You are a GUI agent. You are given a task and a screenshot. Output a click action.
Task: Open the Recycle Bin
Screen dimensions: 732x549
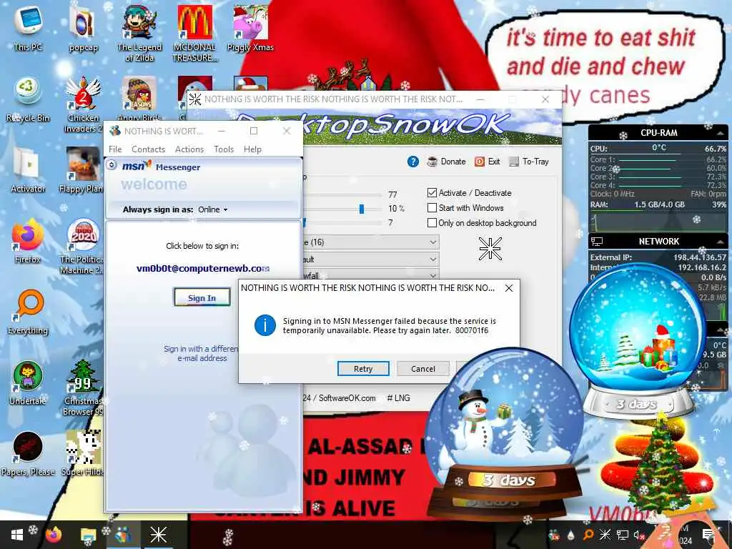(x=28, y=99)
